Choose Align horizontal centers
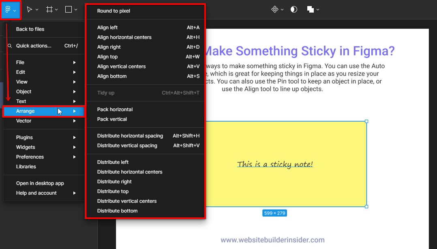This screenshot has height=249, width=437. click(124, 37)
